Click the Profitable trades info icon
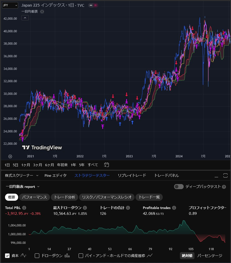The width and height of the screenshot is (231, 263). tap(174, 208)
